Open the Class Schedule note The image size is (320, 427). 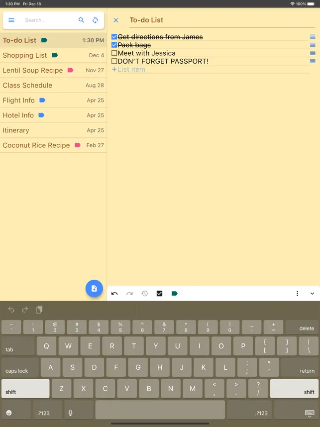tap(53, 85)
